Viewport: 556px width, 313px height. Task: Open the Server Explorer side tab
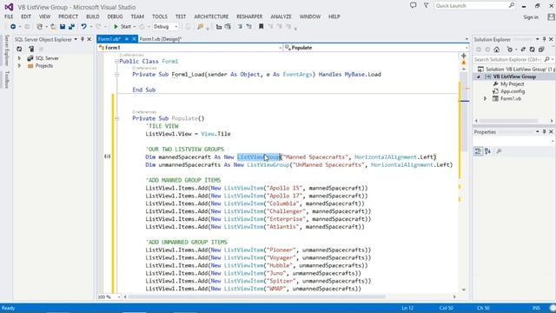[6, 50]
